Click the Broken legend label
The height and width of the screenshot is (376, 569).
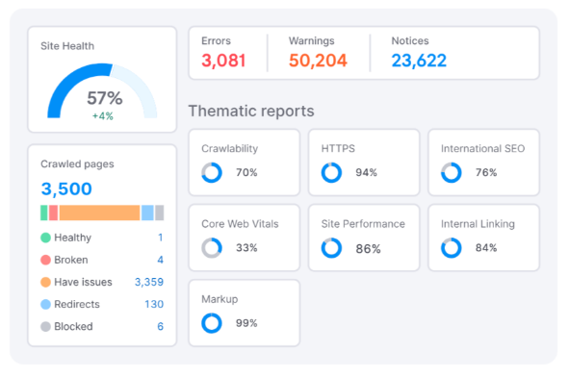pos(70,260)
